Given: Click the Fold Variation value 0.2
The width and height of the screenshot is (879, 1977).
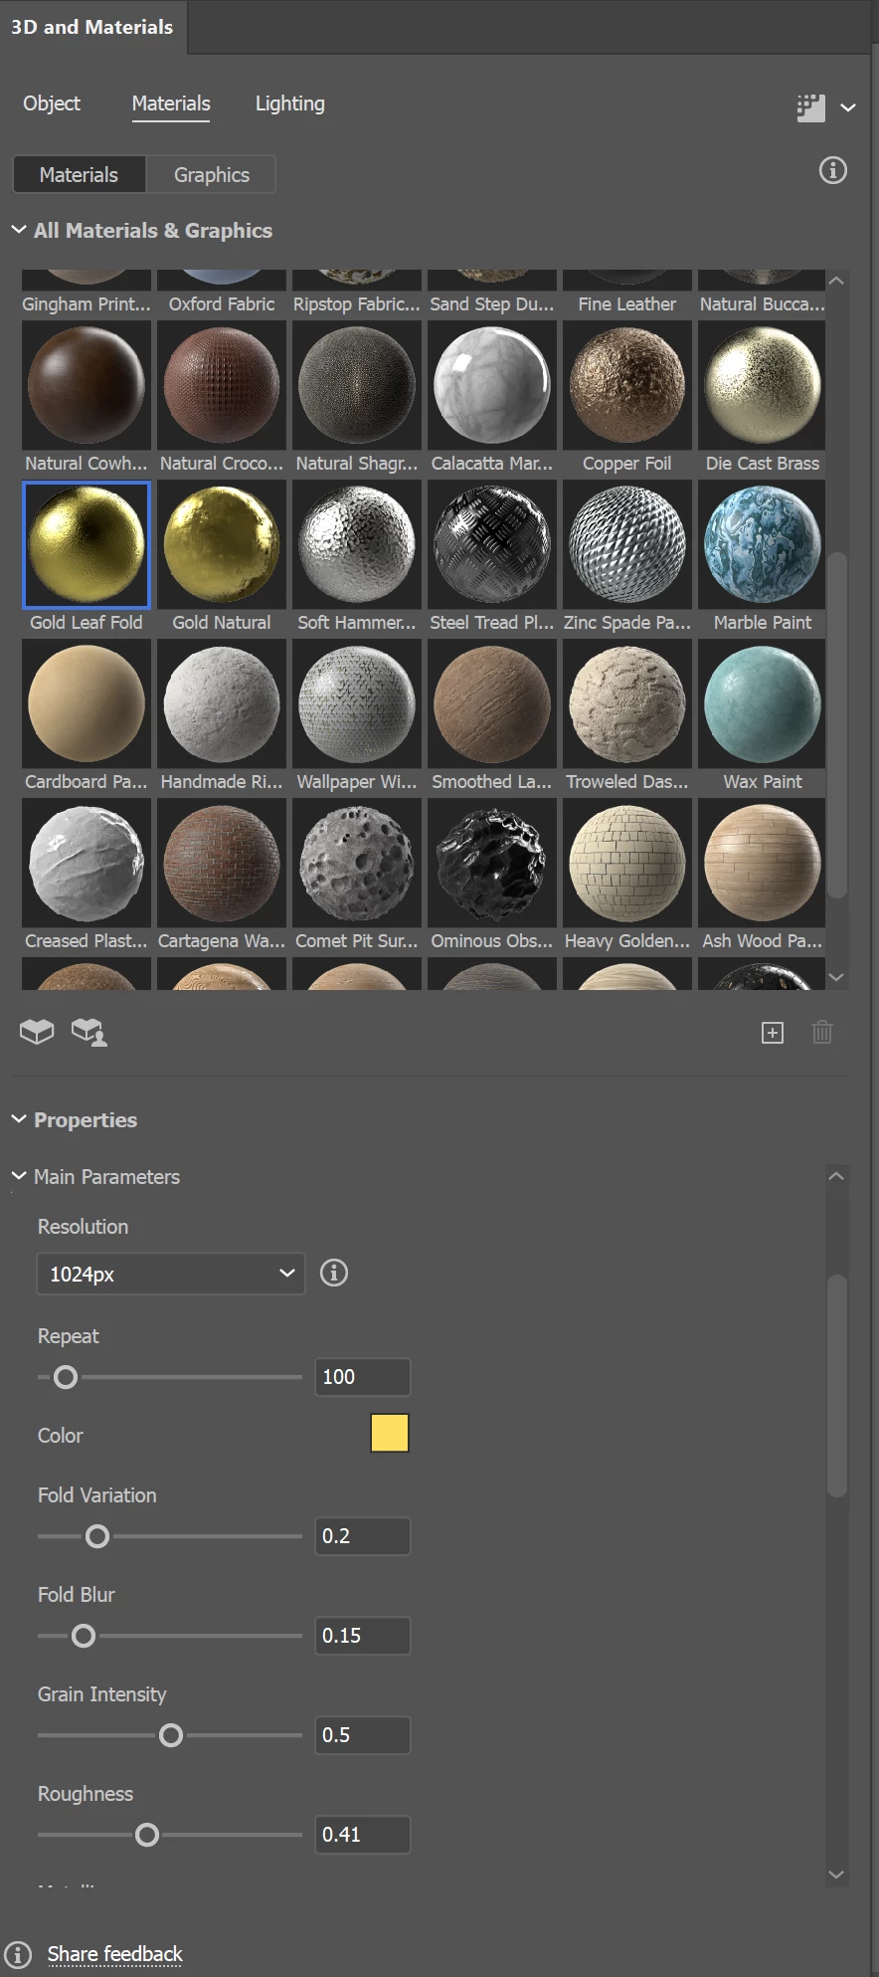Looking at the screenshot, I should (x=363, y=1536).
